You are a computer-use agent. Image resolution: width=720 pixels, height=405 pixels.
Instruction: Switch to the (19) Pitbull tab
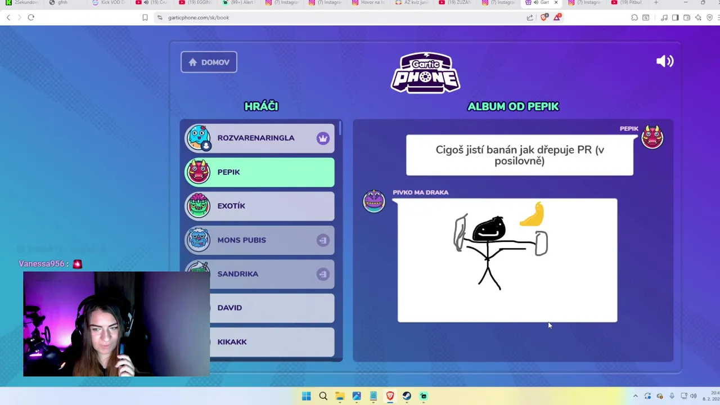coord(628,3)
